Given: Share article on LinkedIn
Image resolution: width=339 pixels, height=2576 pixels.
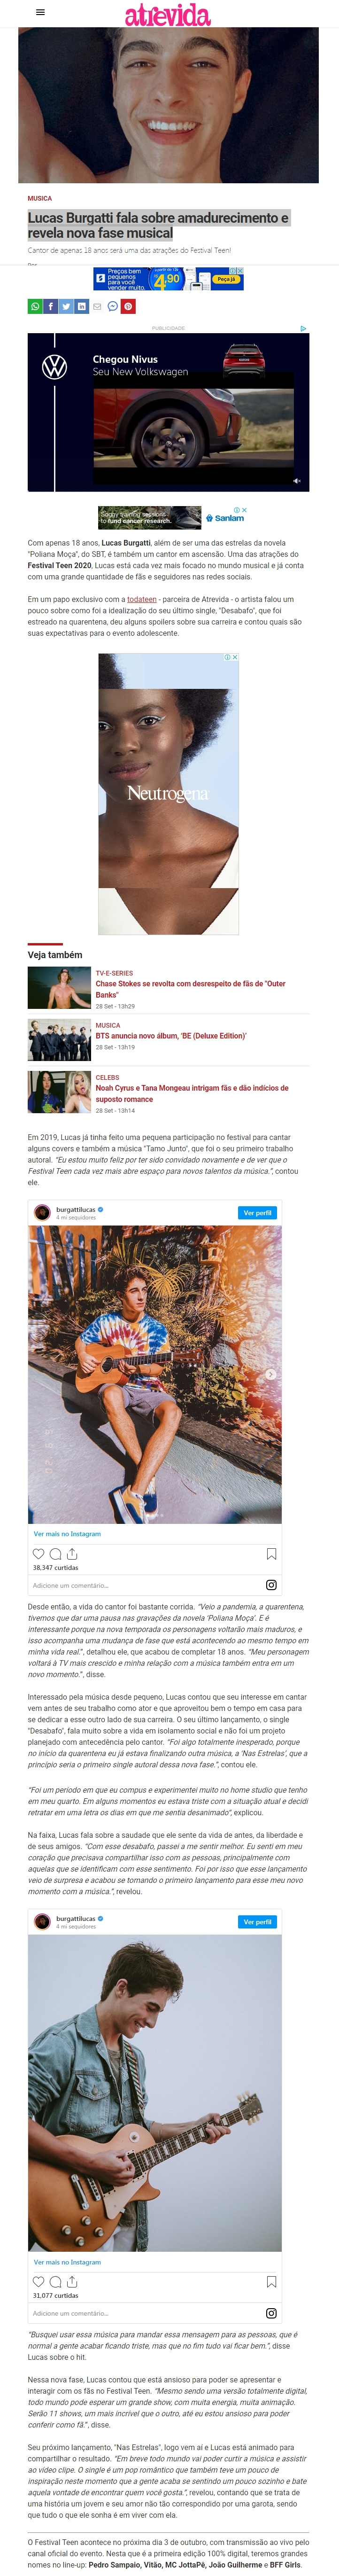Looking at the screenshot, I should pos(81,306).
